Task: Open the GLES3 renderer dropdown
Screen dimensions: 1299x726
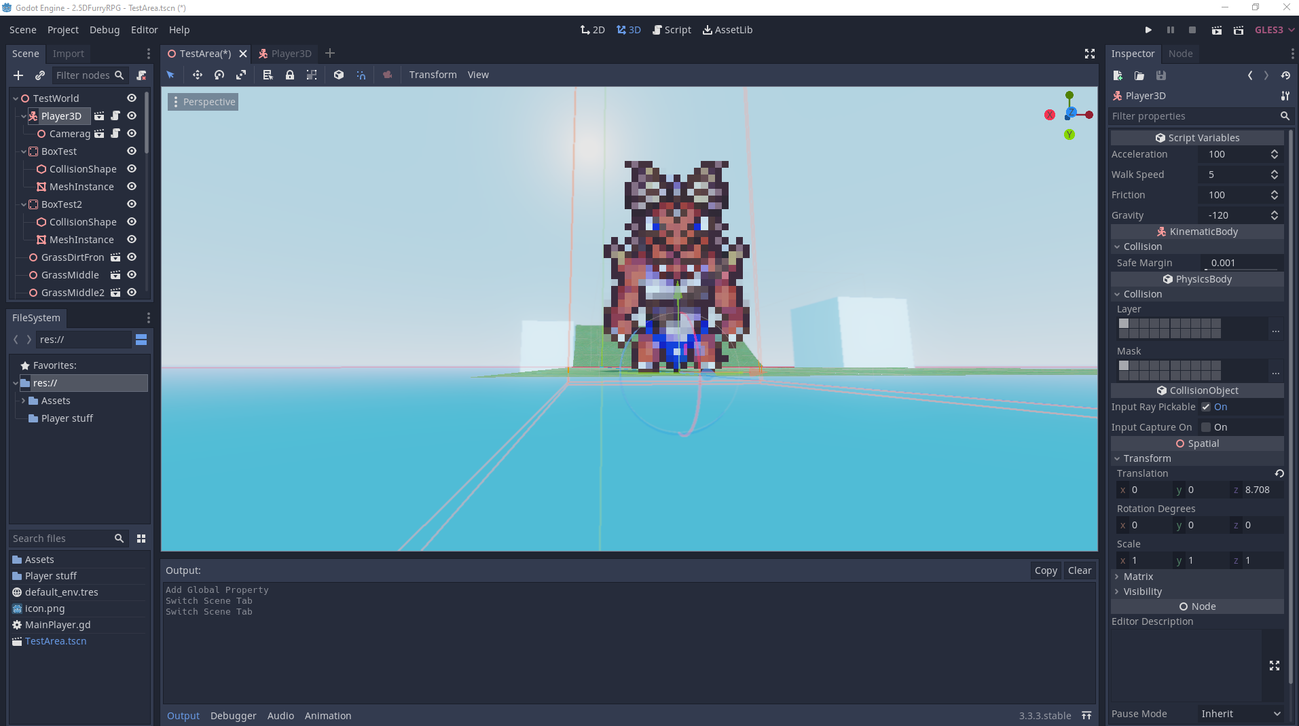Action: click(x=1275, y=30)
